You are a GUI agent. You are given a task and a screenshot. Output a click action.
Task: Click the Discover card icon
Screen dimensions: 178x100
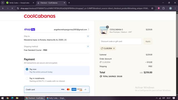(x=80, y=89)
